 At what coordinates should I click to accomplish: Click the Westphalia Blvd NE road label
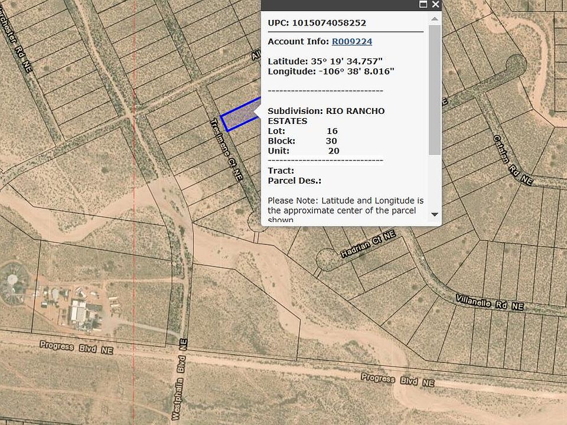tap(180, 387)
